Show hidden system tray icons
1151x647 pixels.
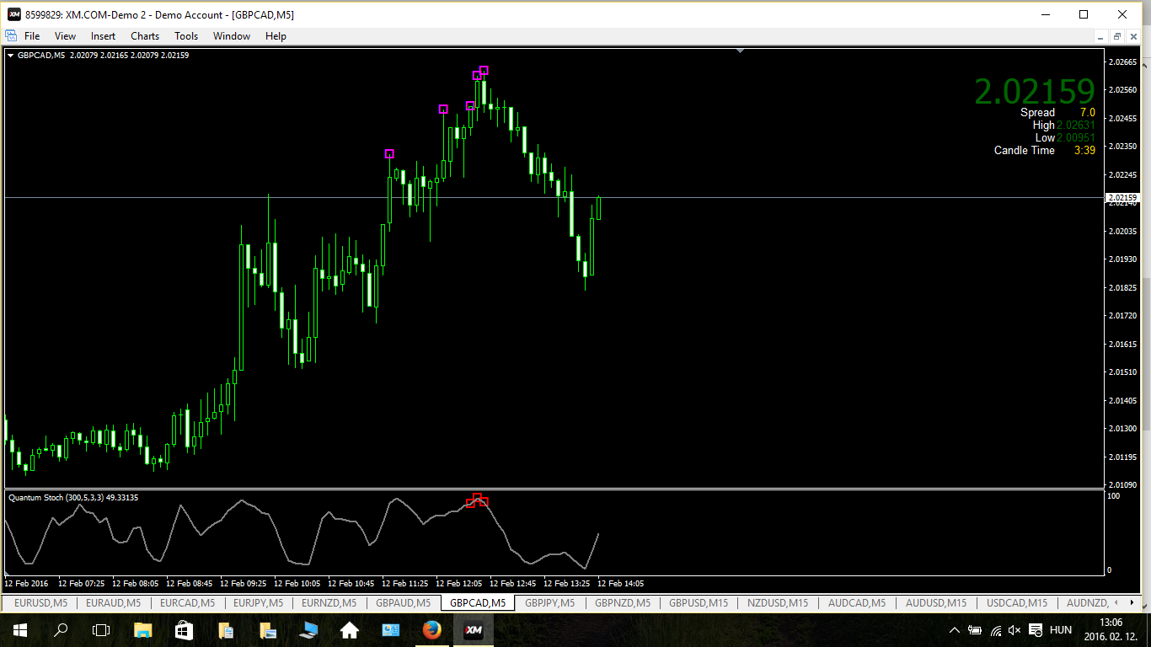pos(955,630)
